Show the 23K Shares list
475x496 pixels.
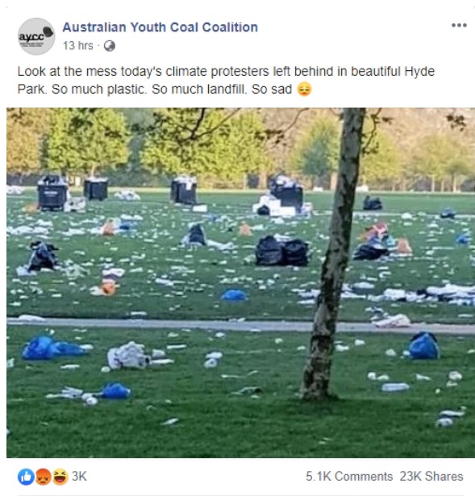431,477
